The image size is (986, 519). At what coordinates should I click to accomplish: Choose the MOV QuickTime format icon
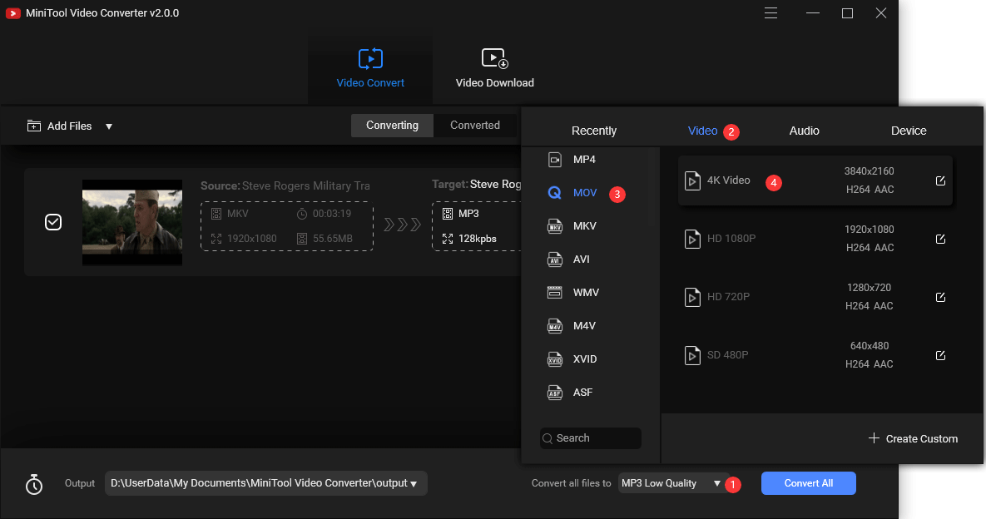[555, 193]
